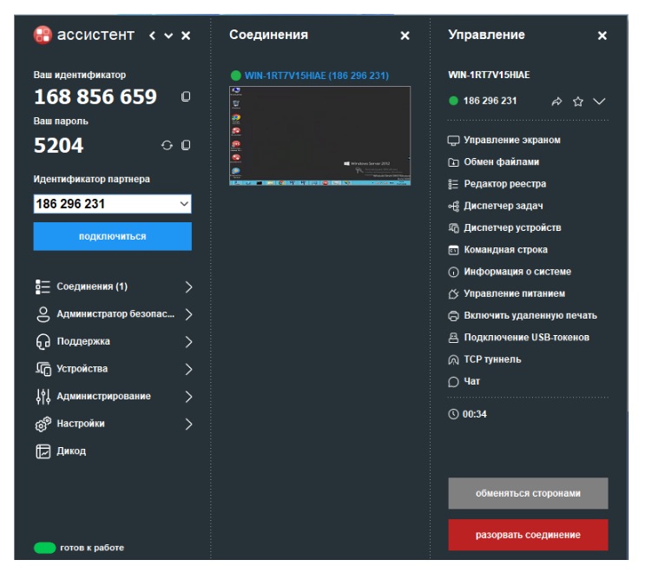The width and height of the screenshot is (645, 573).
Task: Expand Администрирование chevron arrow
Action: point(188,397)
